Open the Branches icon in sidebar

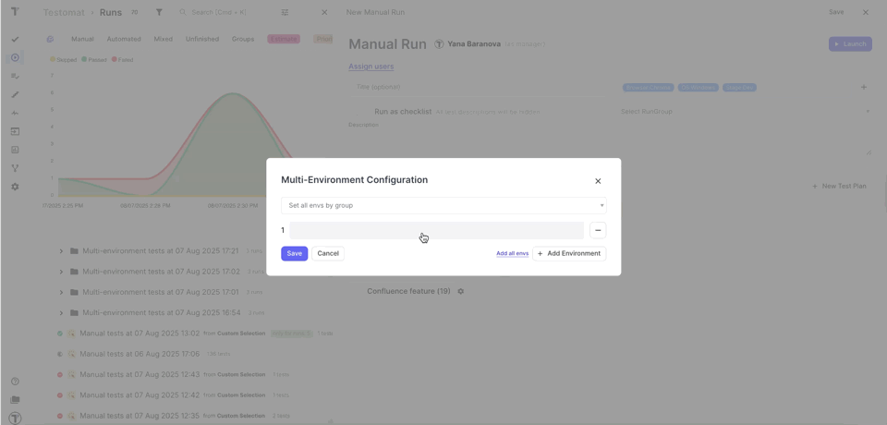15,168
